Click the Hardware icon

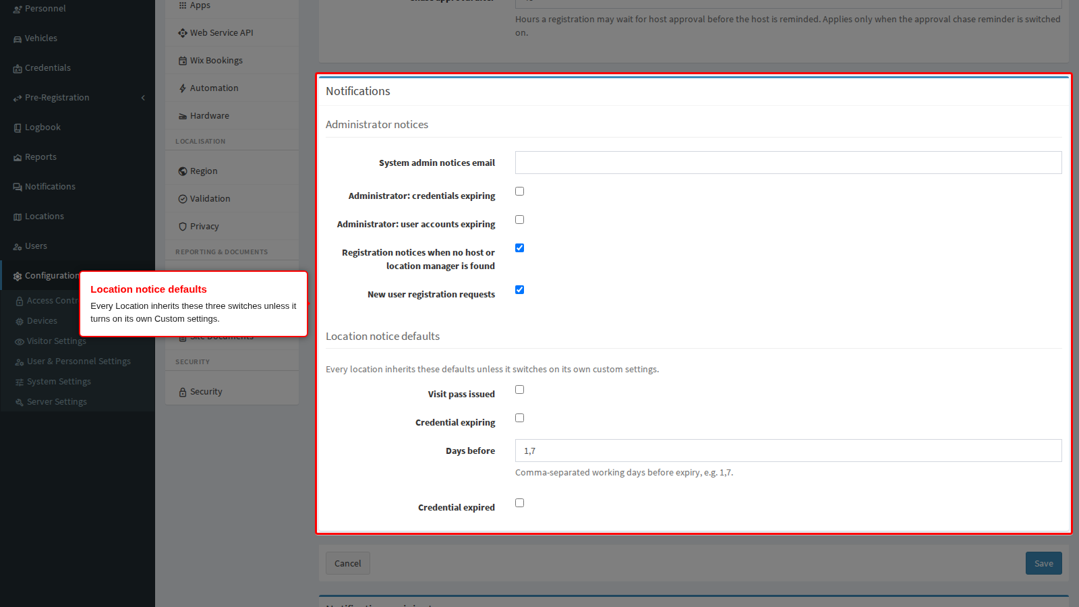click(x=183, y=116)
